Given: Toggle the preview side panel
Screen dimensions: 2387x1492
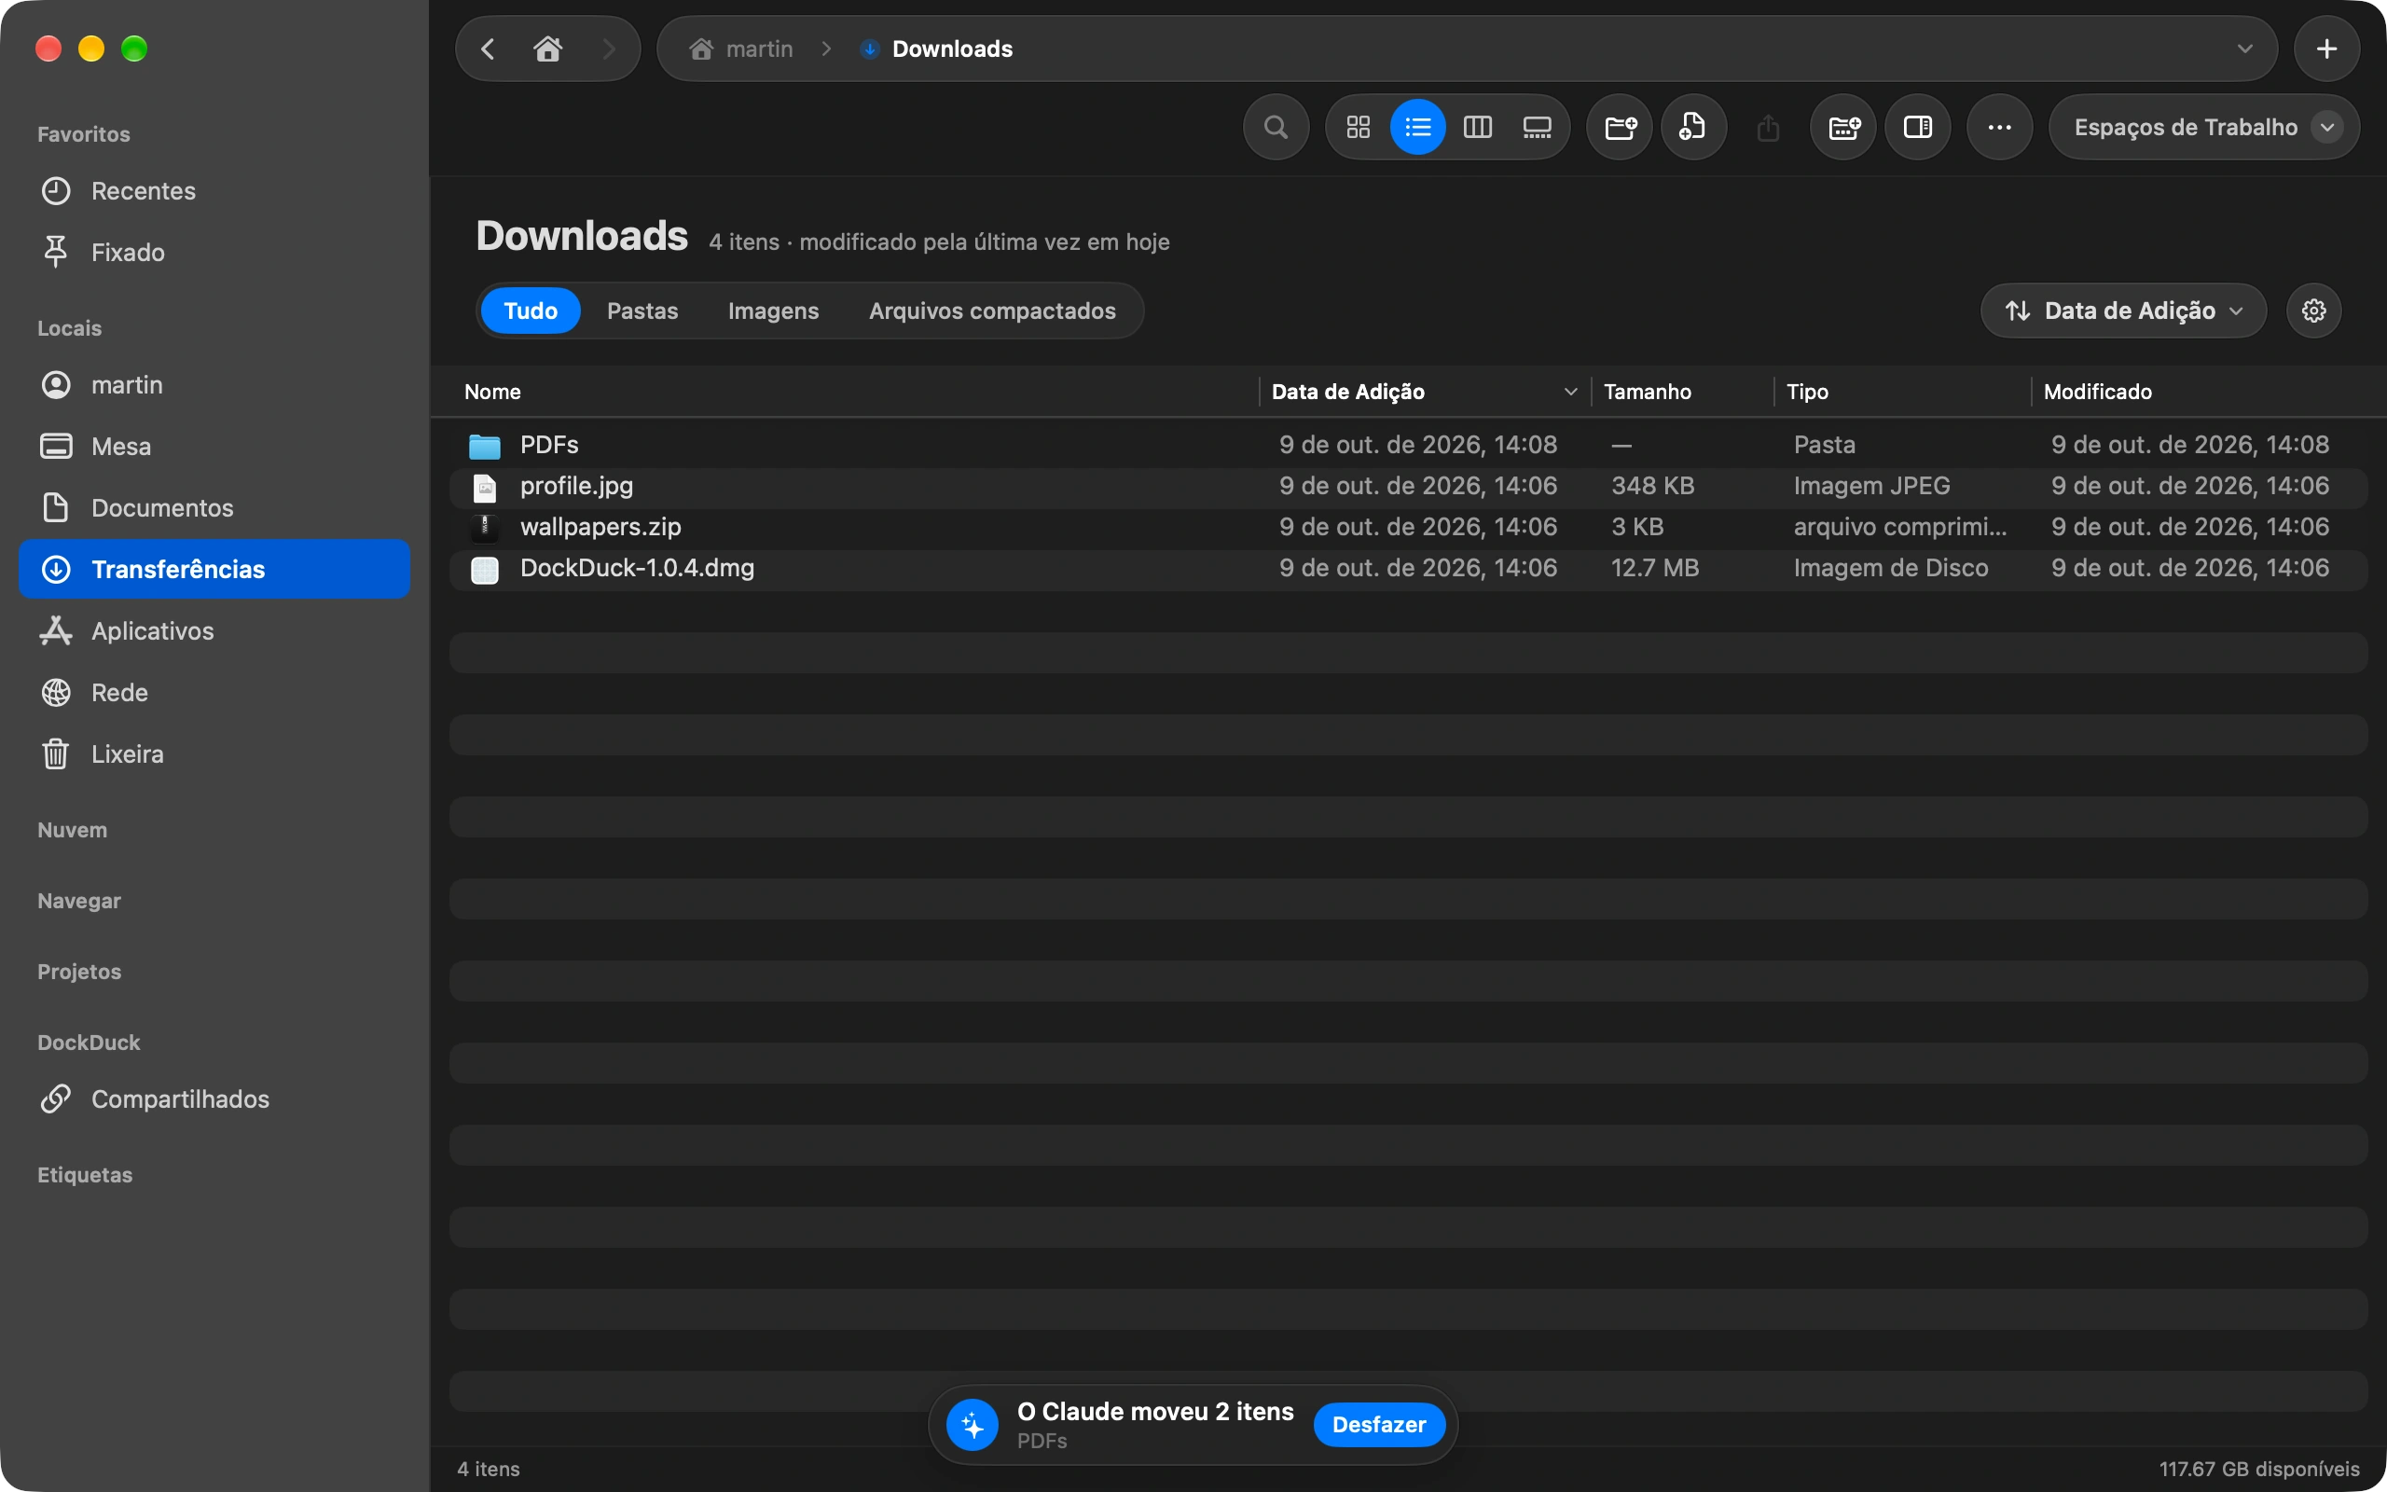Looking at the screenshot, I should 1917,128.
